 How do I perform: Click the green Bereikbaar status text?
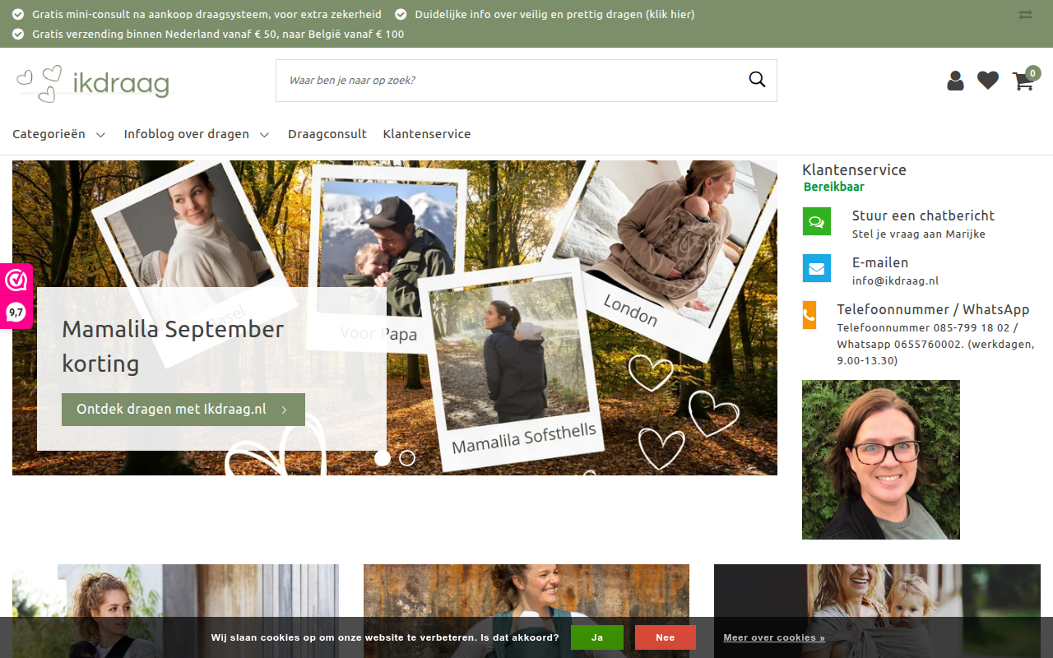click(834, 187)
